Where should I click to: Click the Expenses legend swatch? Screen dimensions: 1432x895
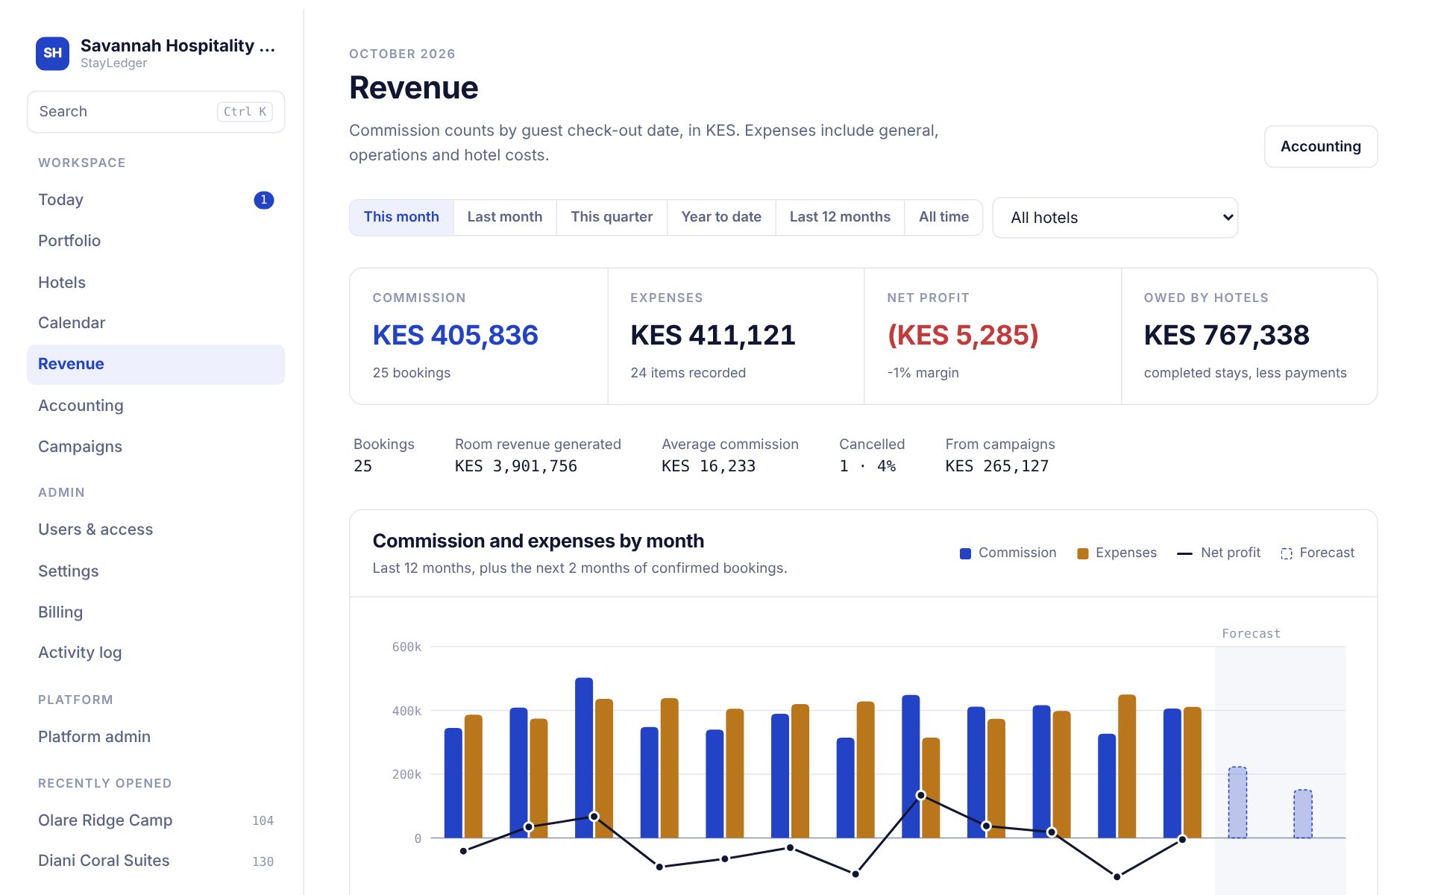[1083, 553]
